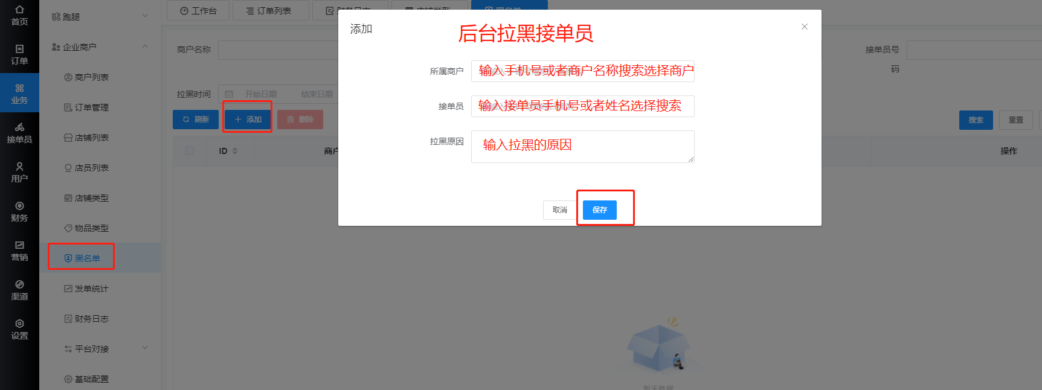Collapse the 企业商户 menu group
Image resolution: width=1042 pixels, height=390 pixels.
100,46
